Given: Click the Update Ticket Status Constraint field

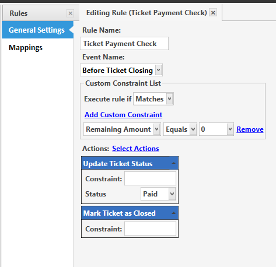Looking at the screenshot, I should click(x=150, y=178).
